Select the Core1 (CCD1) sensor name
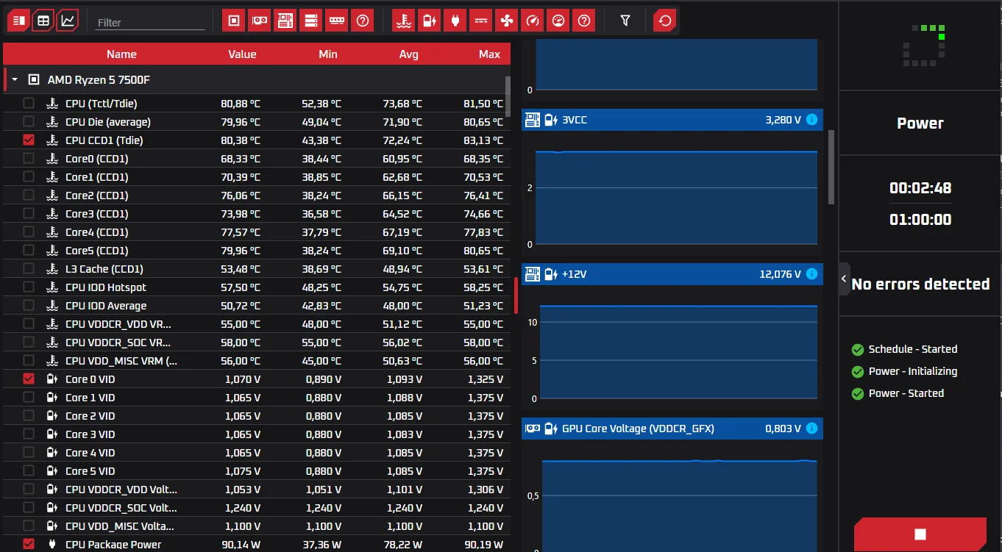Viewport: 1002px width, 552px height. (x=97, y=177)
